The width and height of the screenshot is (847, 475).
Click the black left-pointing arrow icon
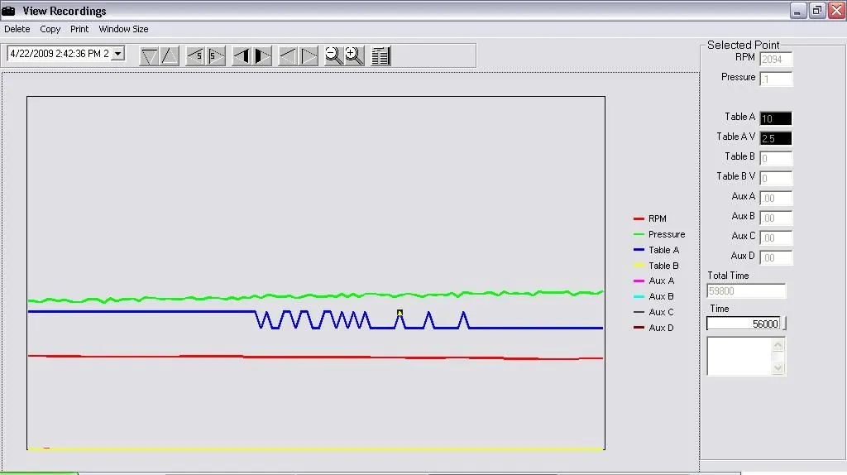coord(242,55)
